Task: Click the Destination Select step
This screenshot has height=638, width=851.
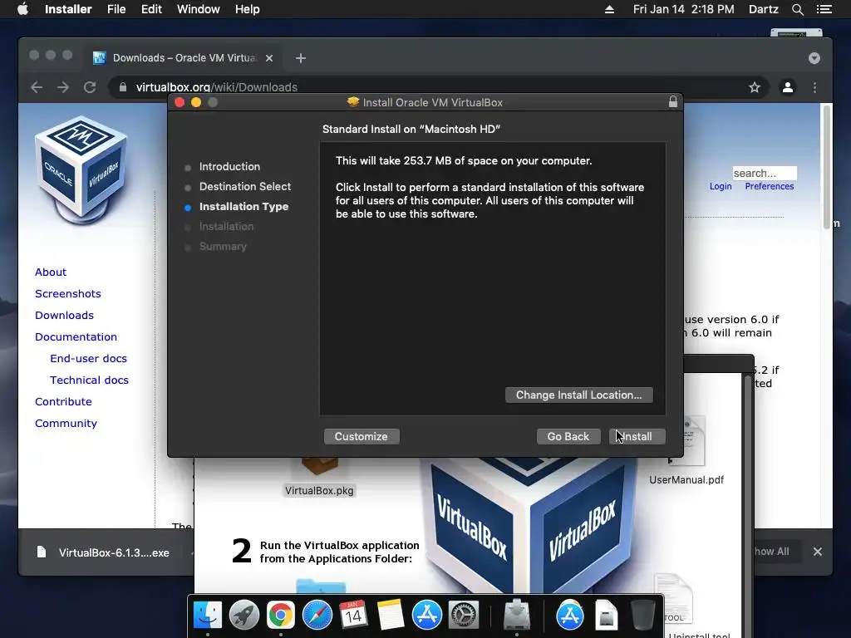Action: (245, 187)
